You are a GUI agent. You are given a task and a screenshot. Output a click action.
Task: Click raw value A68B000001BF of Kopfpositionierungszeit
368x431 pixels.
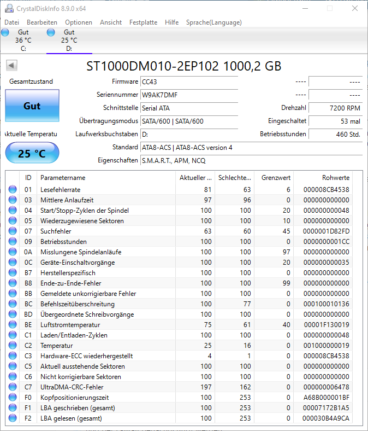tap(327, 398)
